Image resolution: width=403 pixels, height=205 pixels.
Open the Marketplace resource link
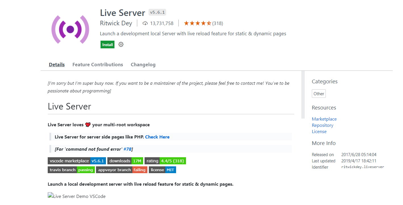pos(324,119)
